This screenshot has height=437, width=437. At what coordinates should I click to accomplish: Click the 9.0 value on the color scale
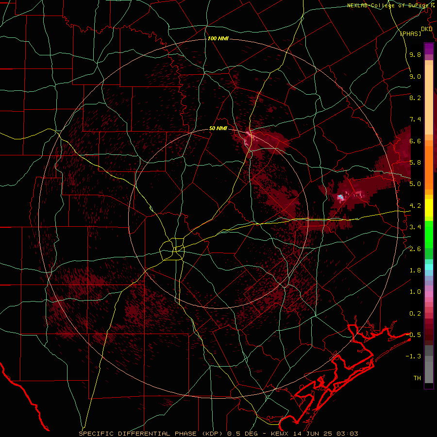pos(415,76)
